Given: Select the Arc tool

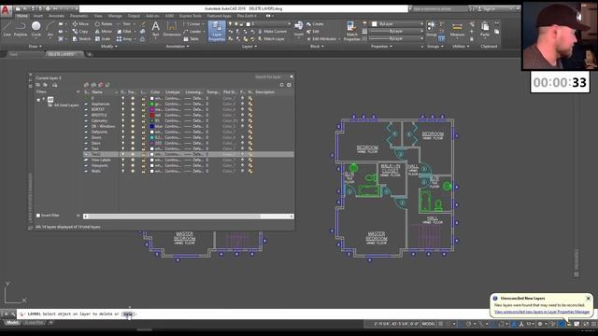Looking at the screenshot, I should coord(50,29).
